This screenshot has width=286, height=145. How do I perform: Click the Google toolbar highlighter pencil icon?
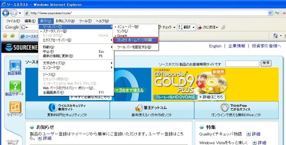[223, 27]
